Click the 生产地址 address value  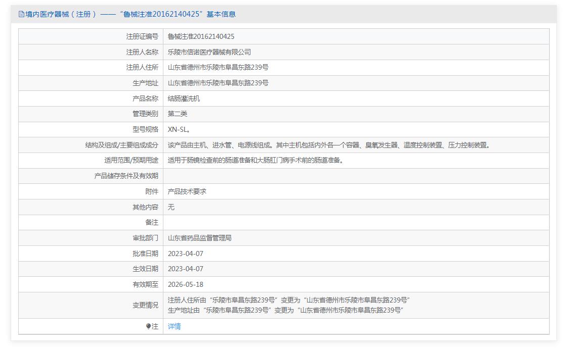tap(218, 83)
